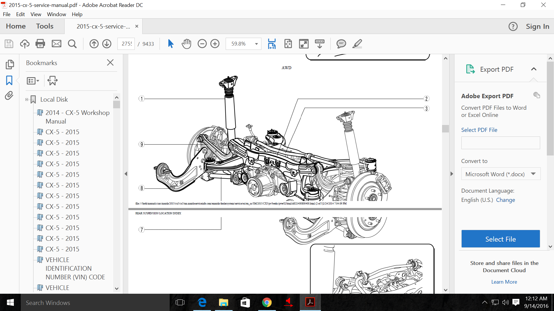Go to next page arrow icon

[x=107, y=44]
